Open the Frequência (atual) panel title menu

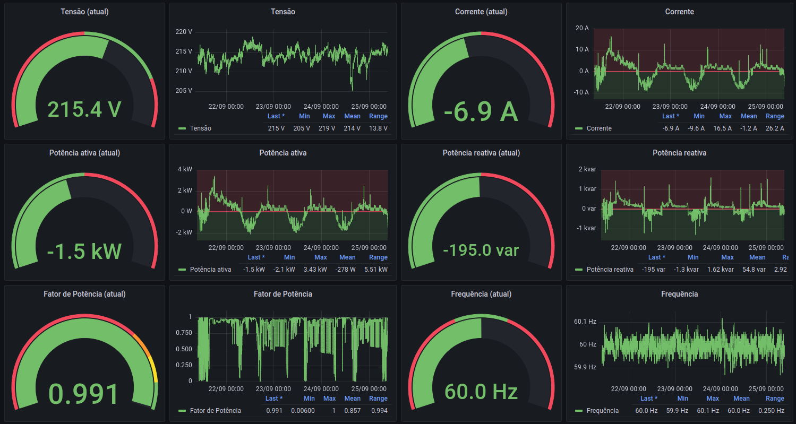click(481, 294)
